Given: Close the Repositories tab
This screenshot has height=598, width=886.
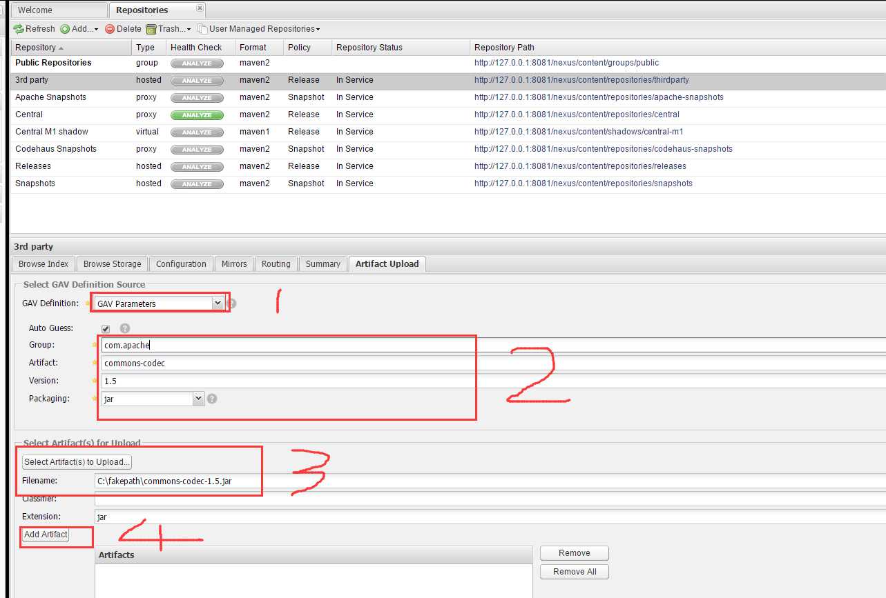Looking at the screenshot, I should (200, 8).
